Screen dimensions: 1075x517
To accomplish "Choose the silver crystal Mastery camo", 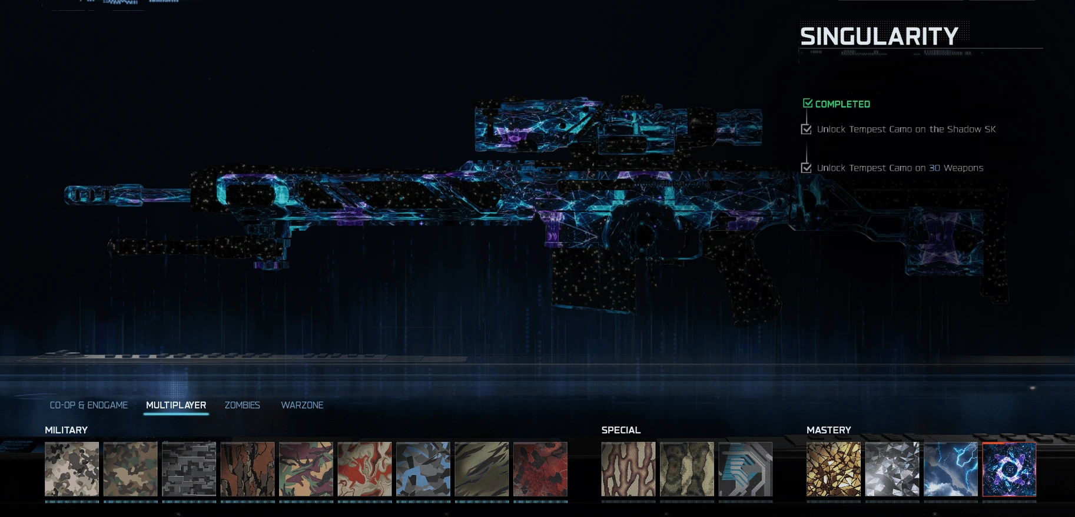I will [892, 469].
